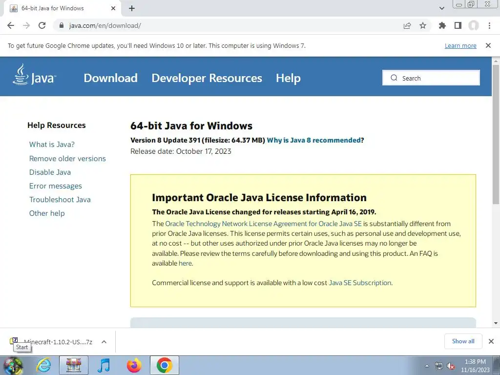This screenshot has height=375, width=500.
Task: Close the 64-bit Java for Windows tab
Action: click(113, 8)
